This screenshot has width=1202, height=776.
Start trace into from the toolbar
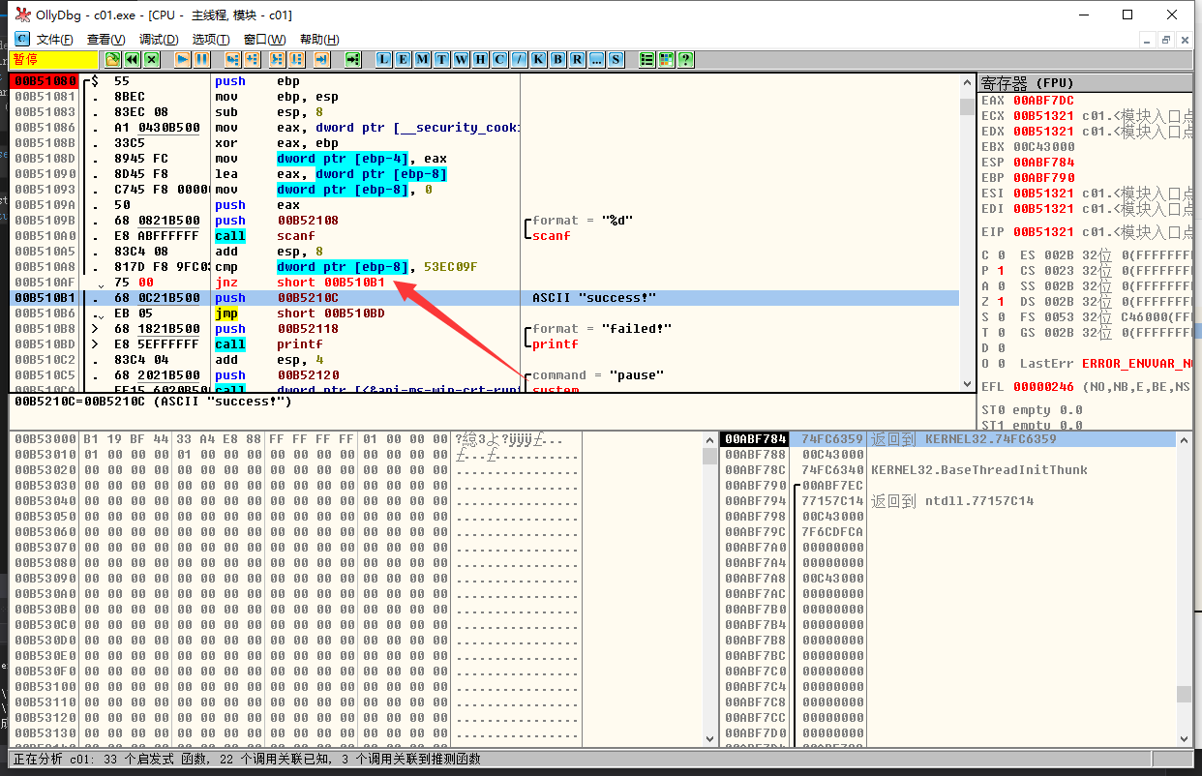(x=277, y=59)
